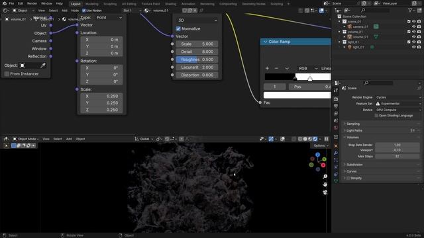Open the Object Mode dropdown
Viewport: 424px width, 238px height.
tap(26, 139)
